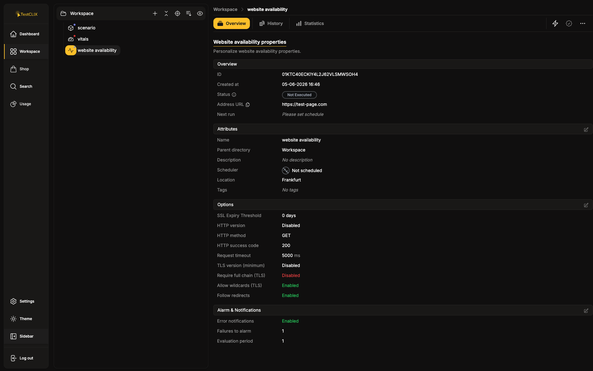Click the red Disabled full chain value

click(x=291, y=275)
